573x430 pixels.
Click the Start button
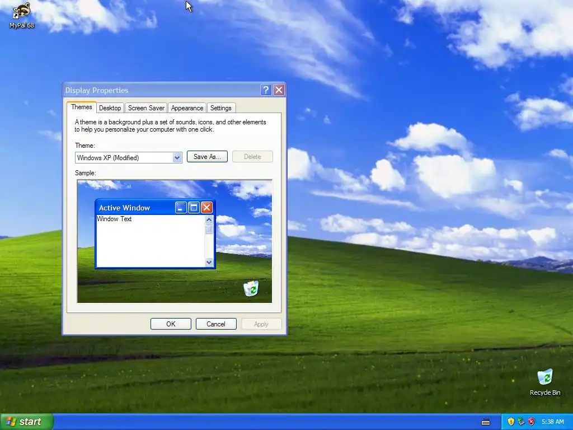click(26, 422)
